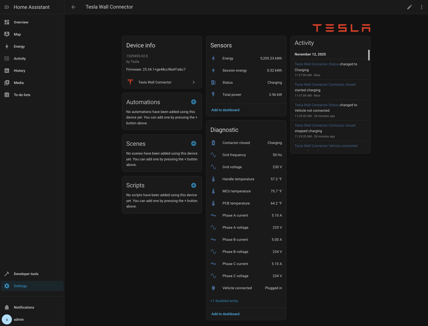Open the To-do lists icon

pos(7,95)
